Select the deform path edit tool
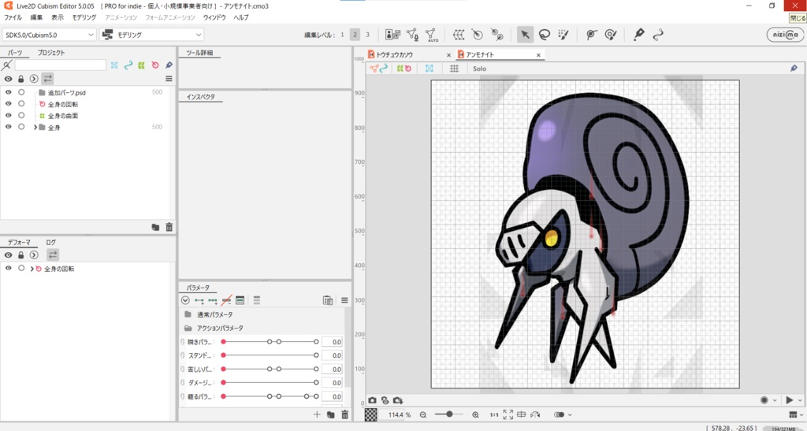 point(658,35)
